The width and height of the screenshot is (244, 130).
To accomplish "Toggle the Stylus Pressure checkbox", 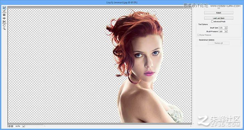I will click(x=198, y=35).
